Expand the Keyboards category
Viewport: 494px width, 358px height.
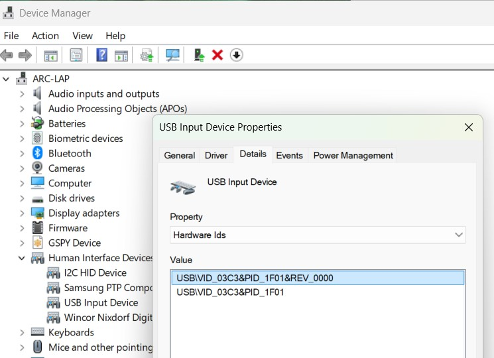click(x=22, y=332)
